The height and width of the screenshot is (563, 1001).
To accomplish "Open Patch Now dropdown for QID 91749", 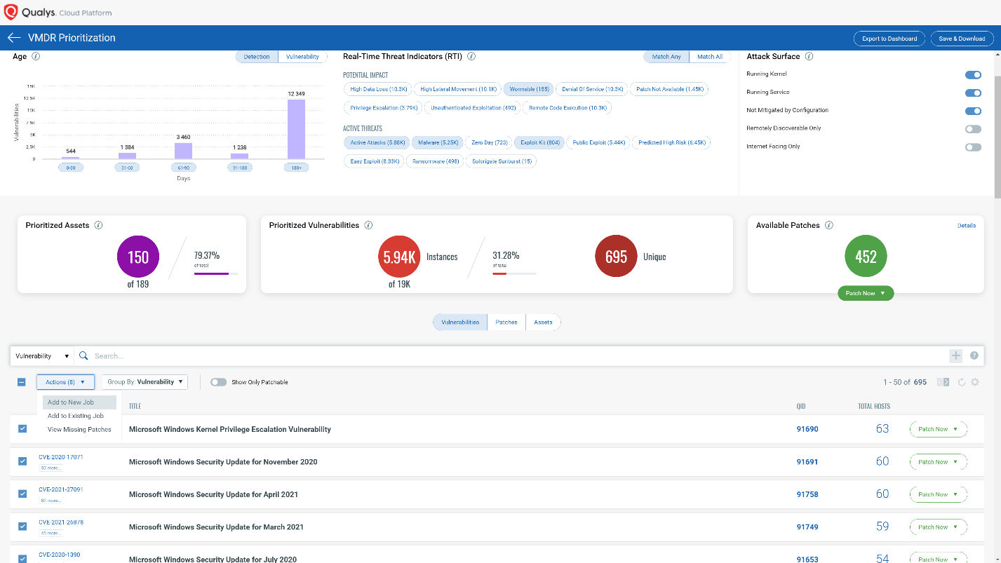I will tap(938, 527).
